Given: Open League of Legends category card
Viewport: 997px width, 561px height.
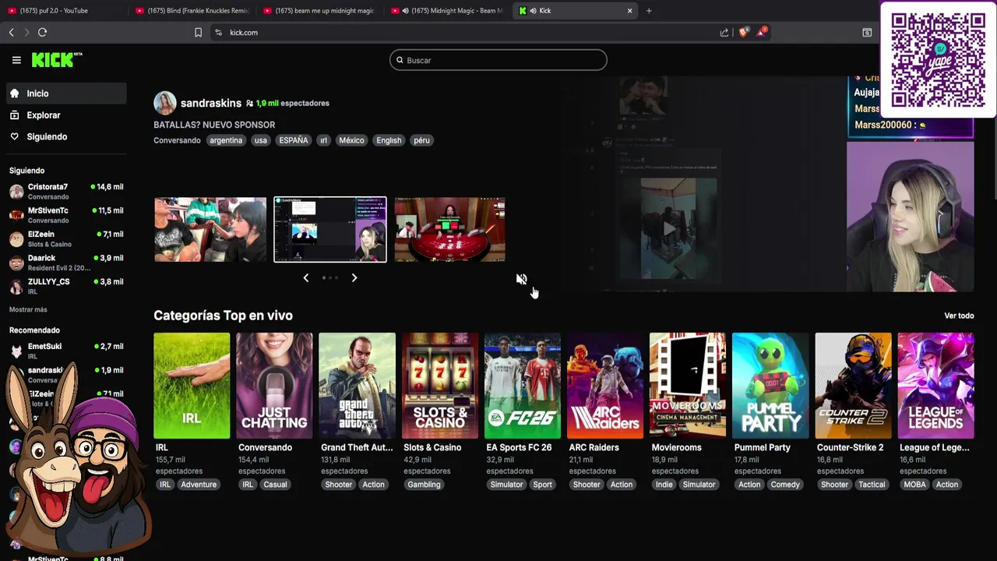Looking at the screenshot, I should click(x=935, y=386).
